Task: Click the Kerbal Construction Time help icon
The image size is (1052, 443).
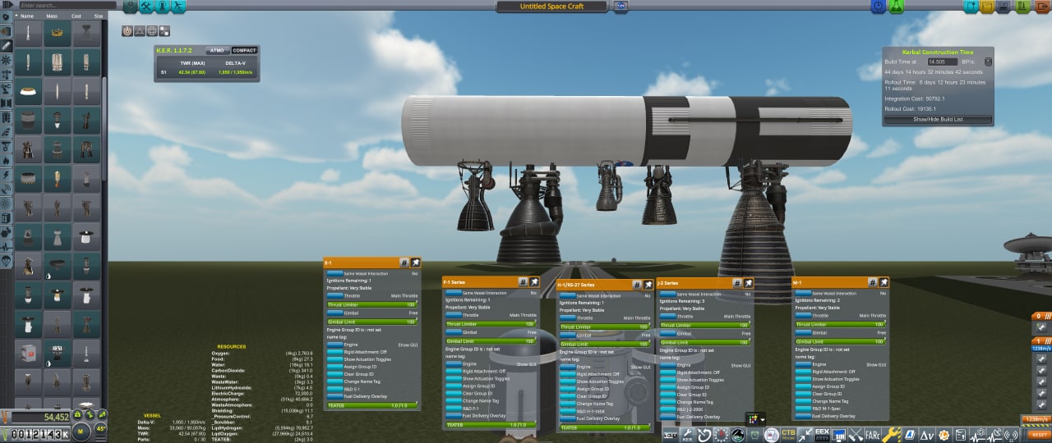Action: 988,62
